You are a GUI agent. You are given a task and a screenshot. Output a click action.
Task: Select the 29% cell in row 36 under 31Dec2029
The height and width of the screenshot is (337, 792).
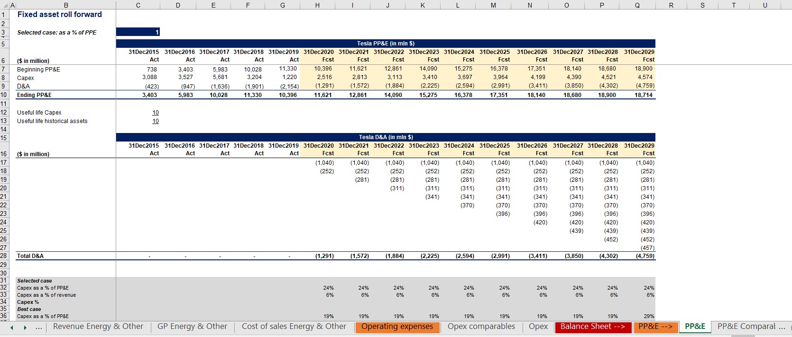tap(649, 316)
